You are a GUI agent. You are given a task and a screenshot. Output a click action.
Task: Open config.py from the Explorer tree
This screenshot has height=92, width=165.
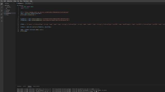click(8, 10)
